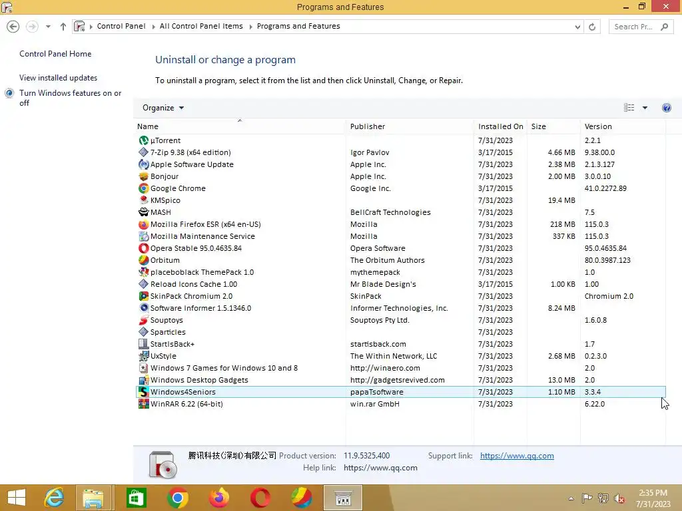The width and height of the screenshot is (682, 511).
Task: Go up one level with up arrow
Action: pos(63,27)
